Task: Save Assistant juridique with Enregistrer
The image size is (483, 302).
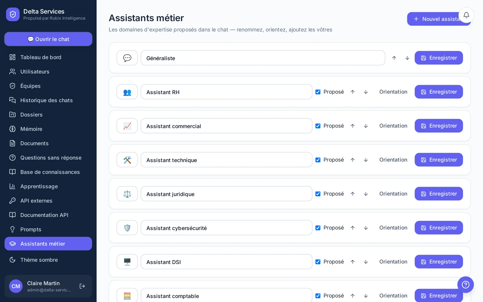Action: tap(439, 194)
